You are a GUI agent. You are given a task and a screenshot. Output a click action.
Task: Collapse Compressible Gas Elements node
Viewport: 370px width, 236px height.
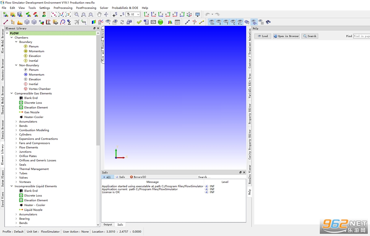click(x=12, y=93)
